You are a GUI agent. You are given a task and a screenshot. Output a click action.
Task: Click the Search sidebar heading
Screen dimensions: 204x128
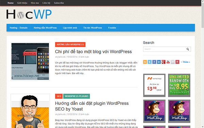149,43
